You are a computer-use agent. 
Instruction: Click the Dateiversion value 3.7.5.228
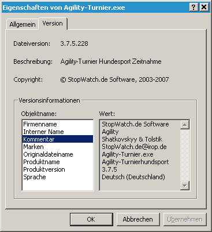coord(75,43)
